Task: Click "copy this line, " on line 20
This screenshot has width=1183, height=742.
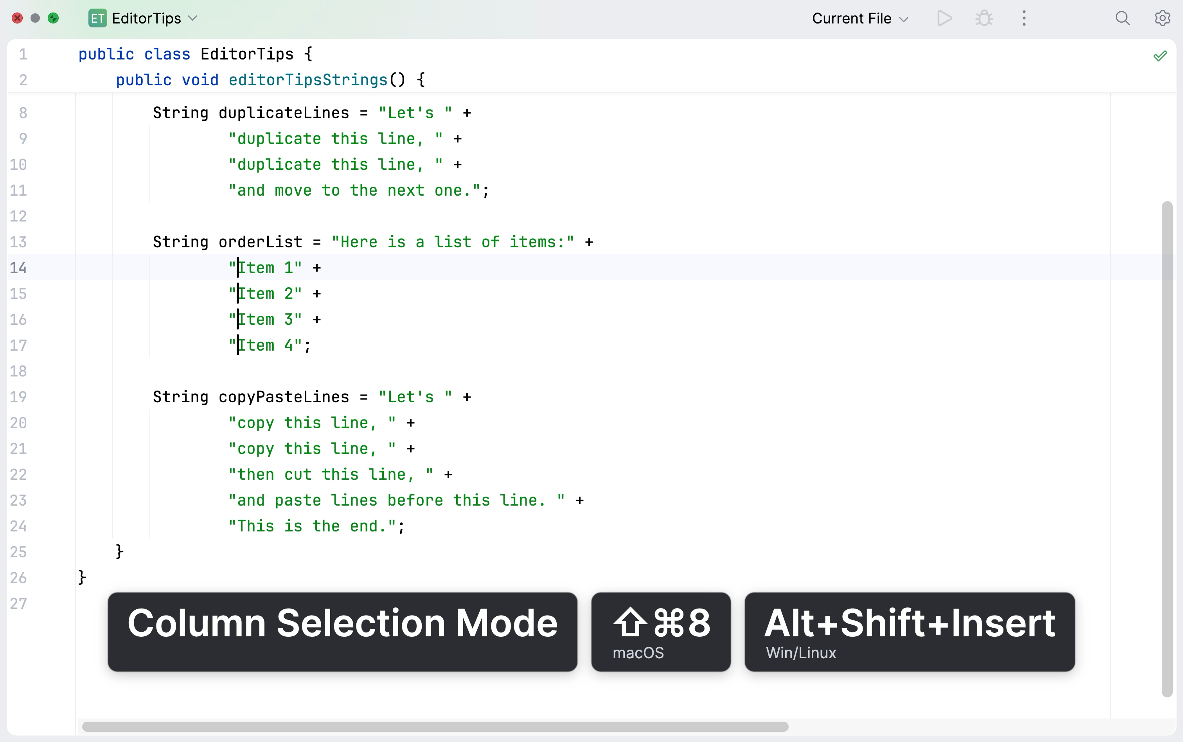Action: (312, 423)
